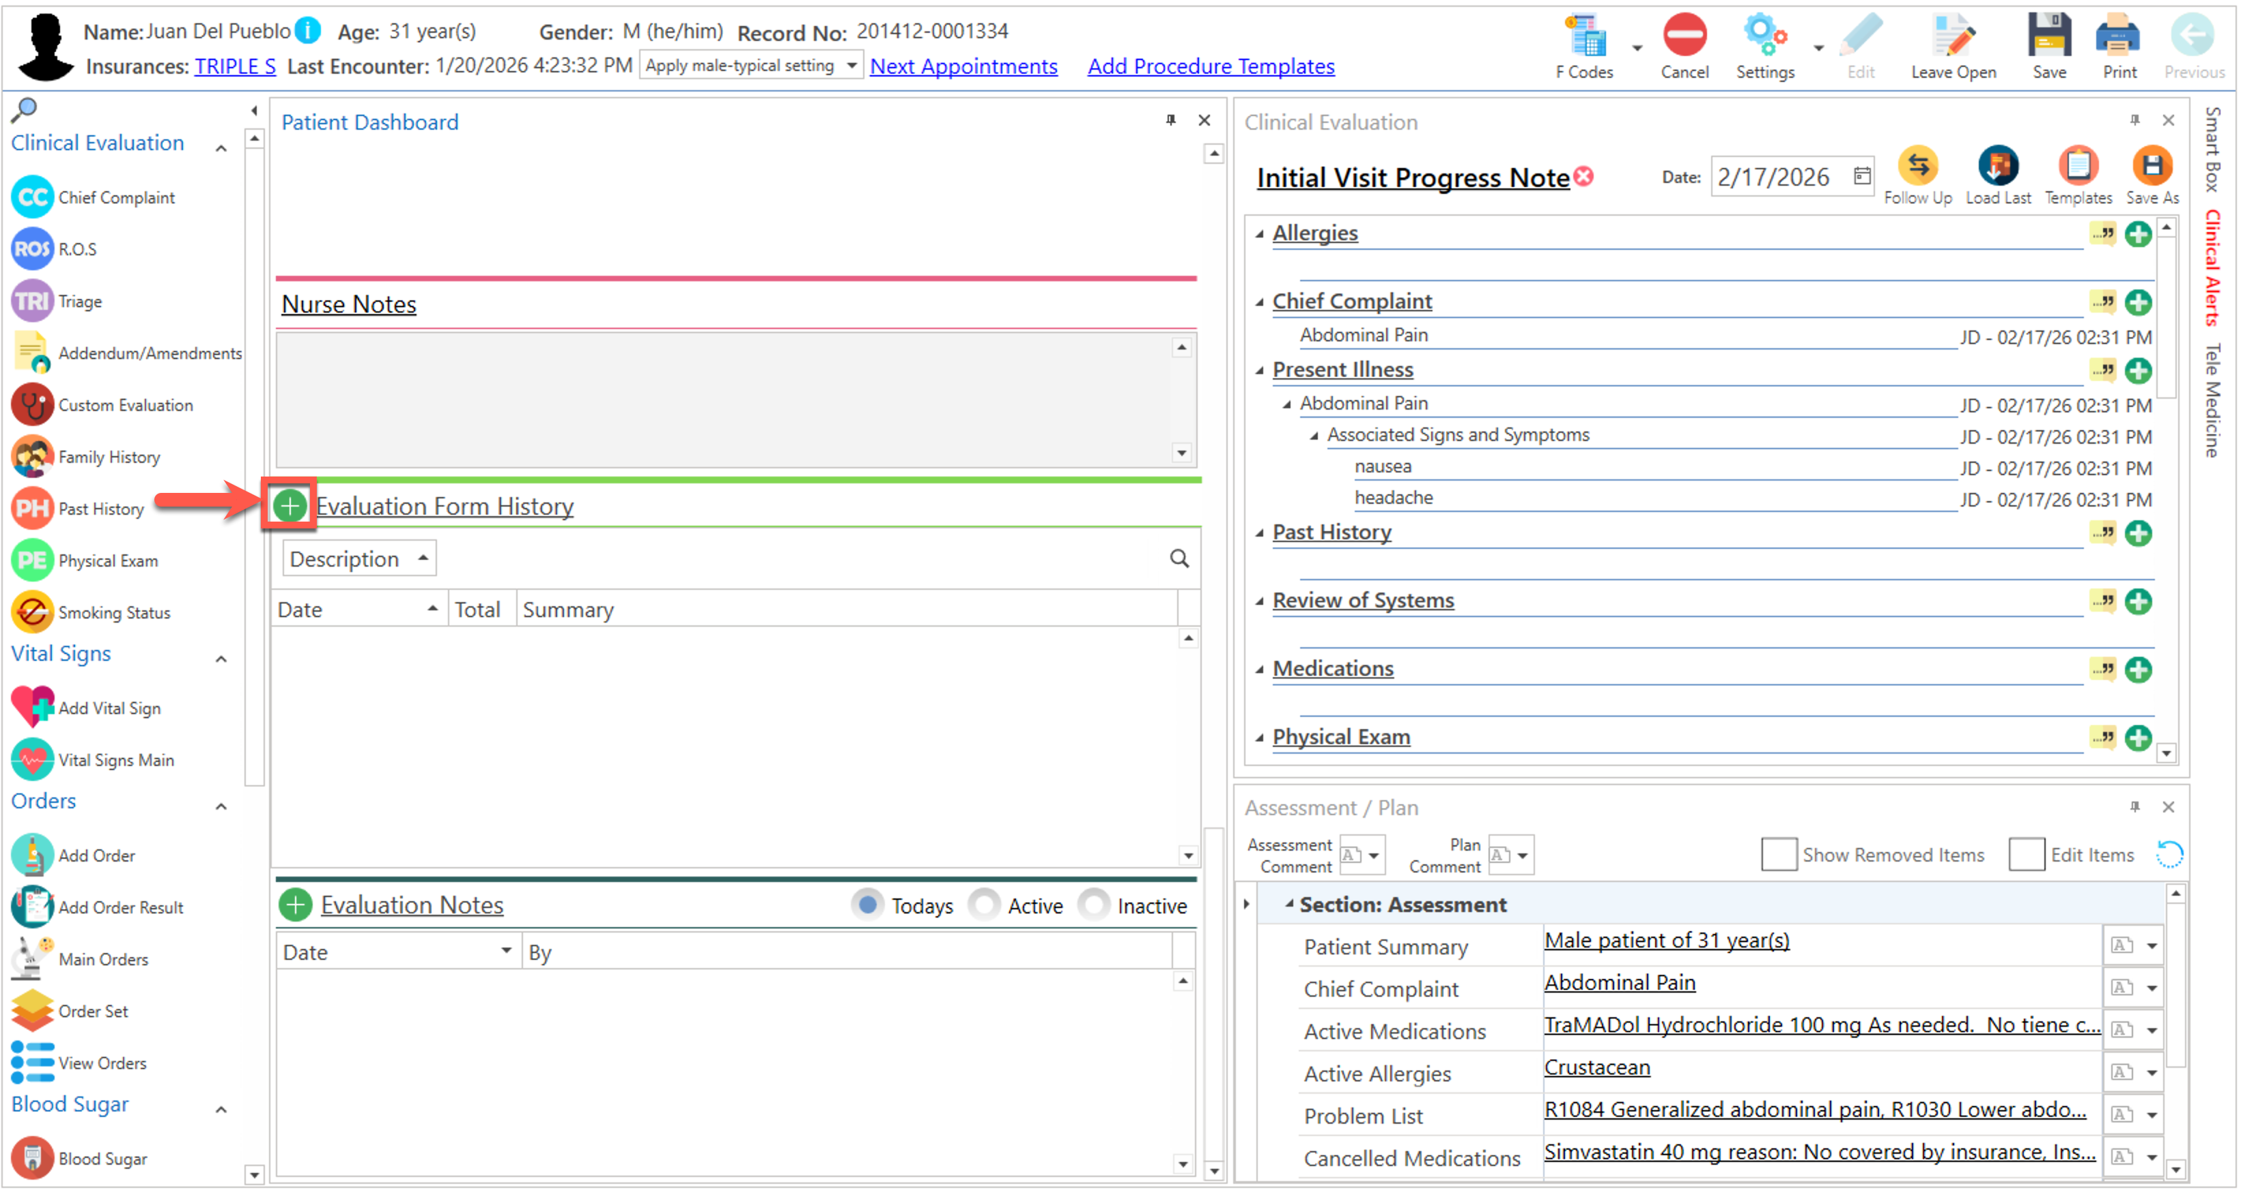Click green plus beside Medications section
The image size is (2241, 1192).
click(x=2137, y=670)
